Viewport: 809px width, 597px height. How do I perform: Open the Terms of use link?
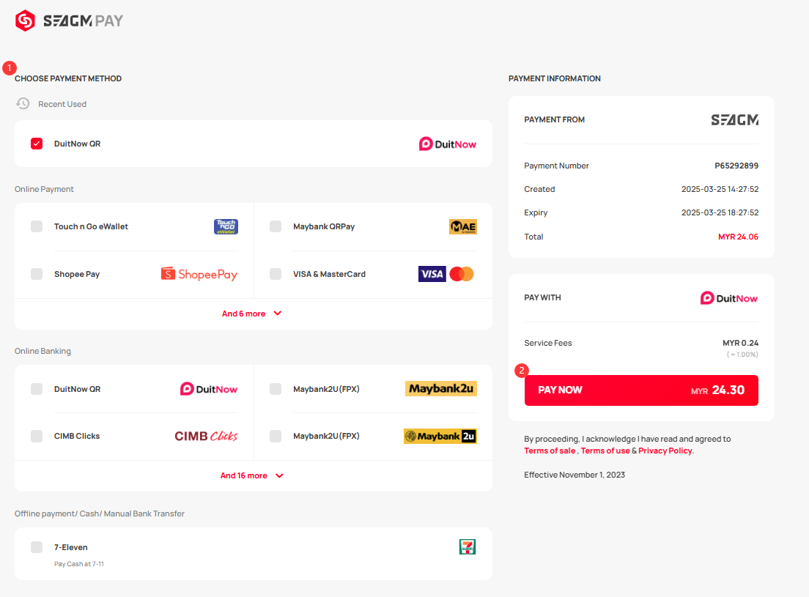pyautogui.click(x=605, y=450)
